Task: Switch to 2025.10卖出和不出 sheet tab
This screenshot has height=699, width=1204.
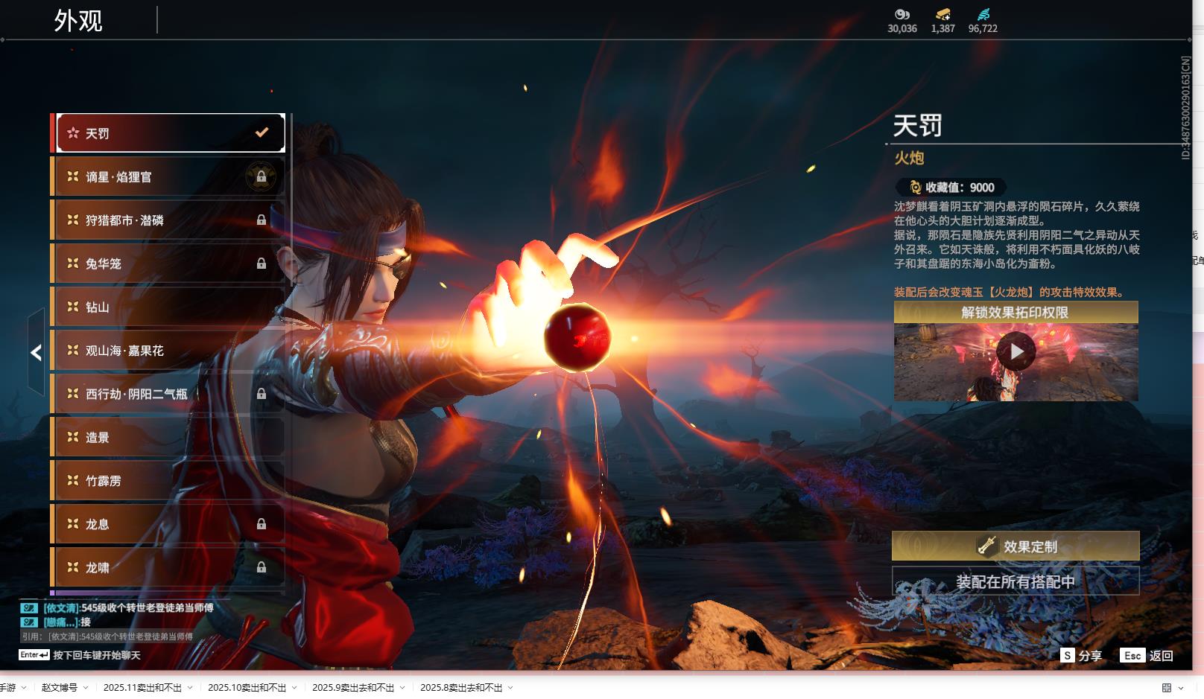Action: [247, 688]
